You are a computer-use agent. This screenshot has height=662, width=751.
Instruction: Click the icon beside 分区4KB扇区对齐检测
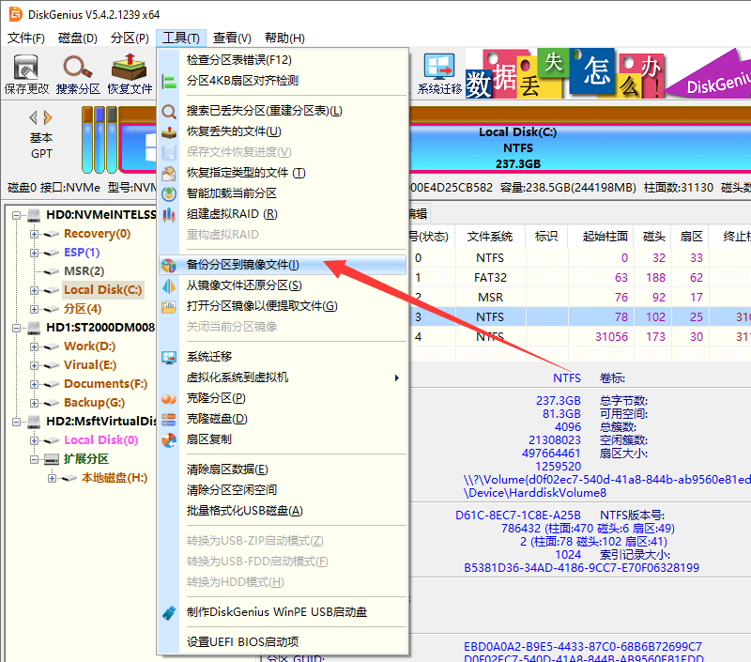click(169, 81)
